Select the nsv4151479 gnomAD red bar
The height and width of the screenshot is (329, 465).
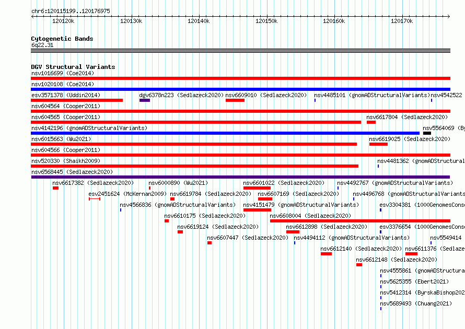pos(257,210)
